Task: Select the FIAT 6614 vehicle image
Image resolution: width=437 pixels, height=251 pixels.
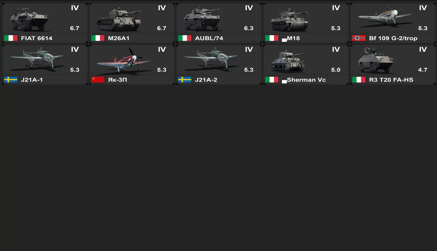Action: 29,19
